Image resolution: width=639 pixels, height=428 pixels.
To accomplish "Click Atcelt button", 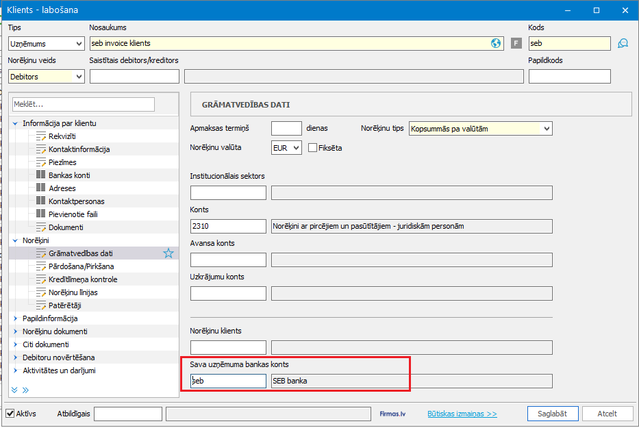I will click(x=607, y=414).
